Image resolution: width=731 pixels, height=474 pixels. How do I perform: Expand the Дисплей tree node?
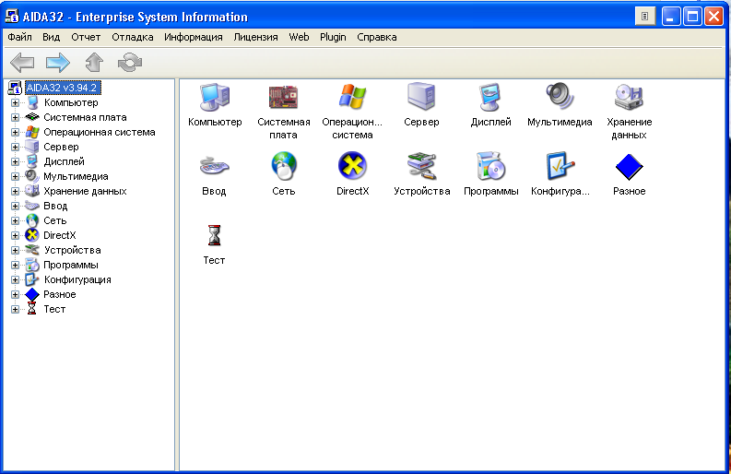(15, 162)
